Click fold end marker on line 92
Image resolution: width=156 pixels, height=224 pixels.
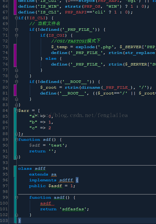(x=16, y=157)
